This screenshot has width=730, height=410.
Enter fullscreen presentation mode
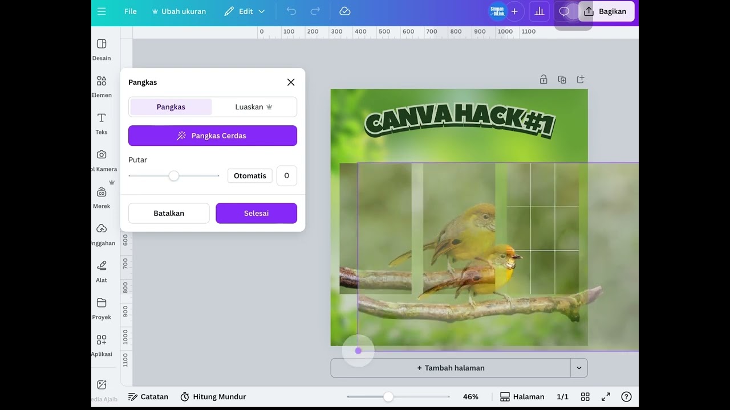(x=606, y=397)
